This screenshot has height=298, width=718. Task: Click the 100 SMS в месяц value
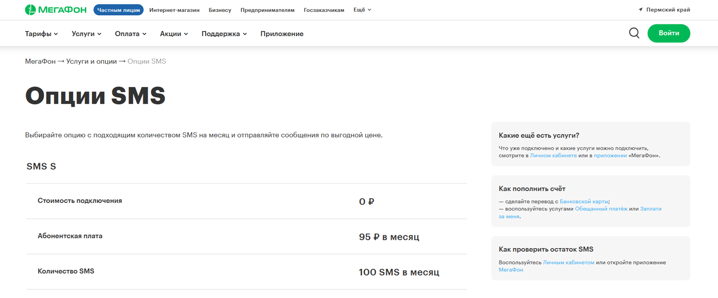click(x=399, y=272)
